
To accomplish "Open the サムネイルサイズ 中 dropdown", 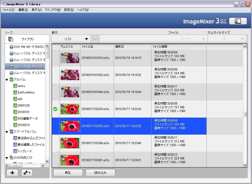I will click(227, 39).
